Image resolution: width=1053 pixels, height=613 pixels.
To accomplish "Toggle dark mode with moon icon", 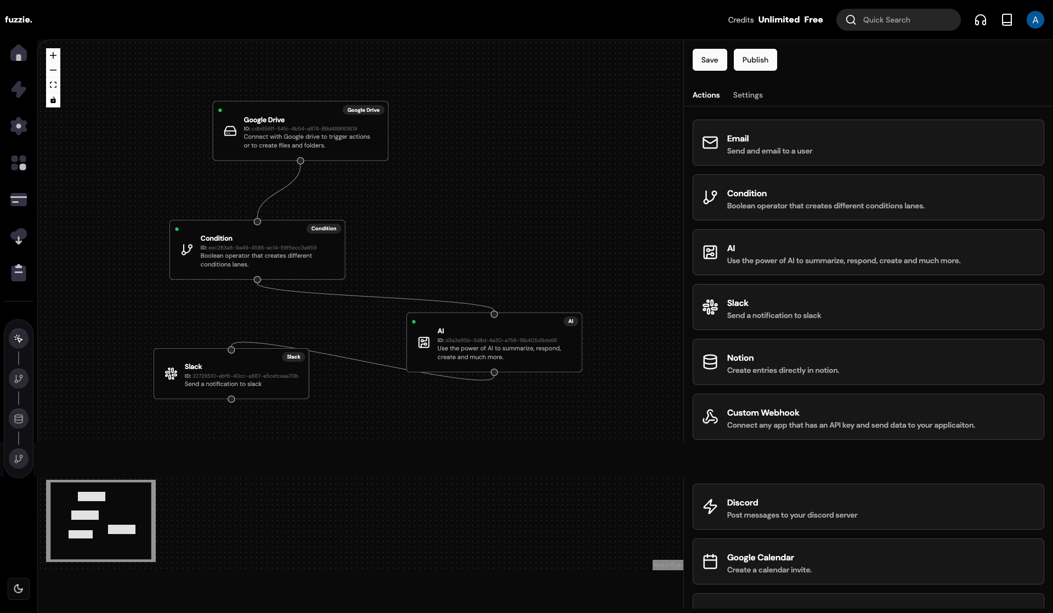I will pos(19,589).
